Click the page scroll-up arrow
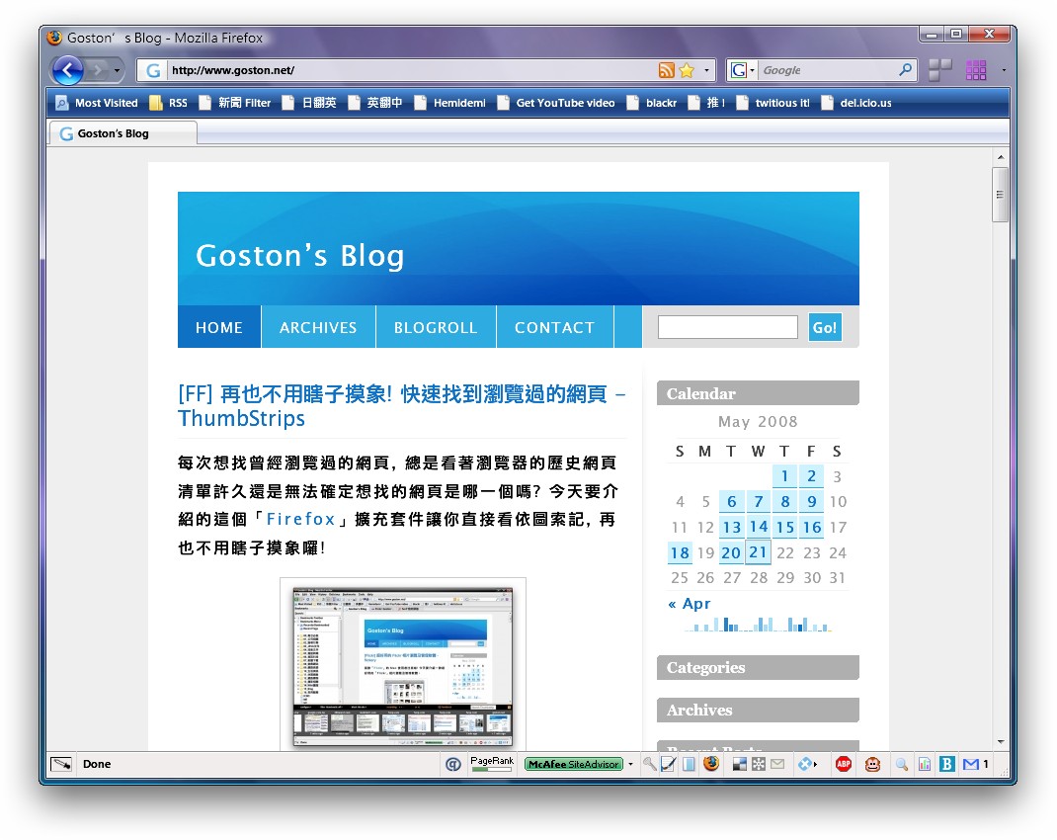Image resolution: width=1057 pixels, height=840 pixels. (x=1001, y=157)
